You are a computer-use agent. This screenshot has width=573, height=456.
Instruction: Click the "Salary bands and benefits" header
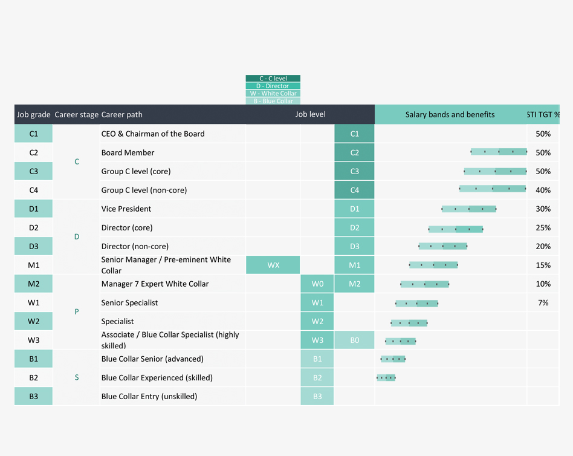(x=450, y=114)
